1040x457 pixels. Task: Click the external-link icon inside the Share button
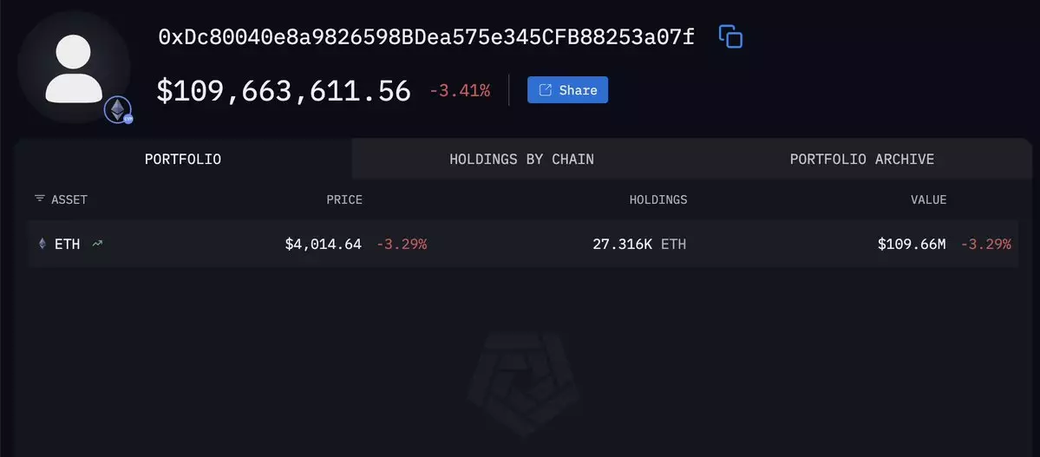coord(546,90)
